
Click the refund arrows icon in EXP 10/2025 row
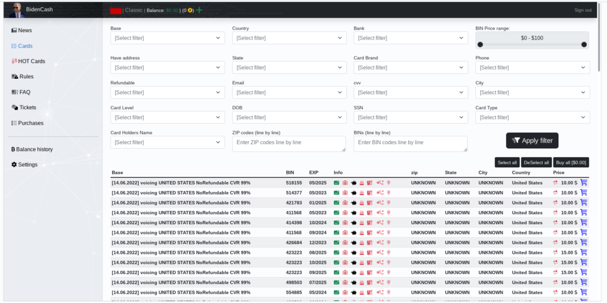tap(555, 263)
